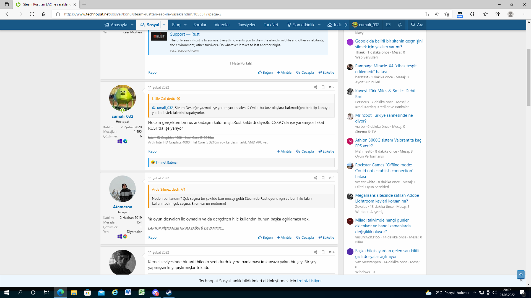The height and width of the screenshot is (298, 531).
Task: Bookmark post #13
Action: pos(323,178)
